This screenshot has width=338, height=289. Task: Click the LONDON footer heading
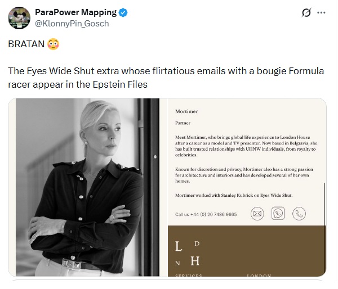259,276
